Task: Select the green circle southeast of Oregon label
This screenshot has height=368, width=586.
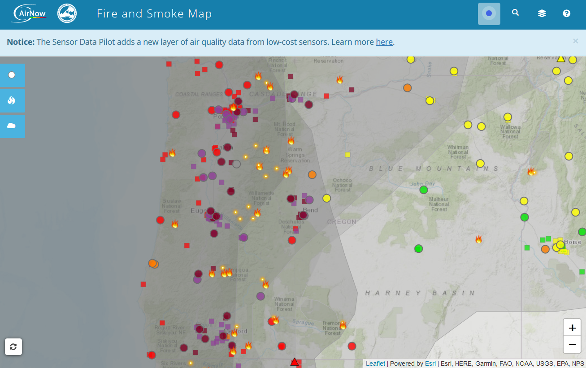Action: point(418,248)
